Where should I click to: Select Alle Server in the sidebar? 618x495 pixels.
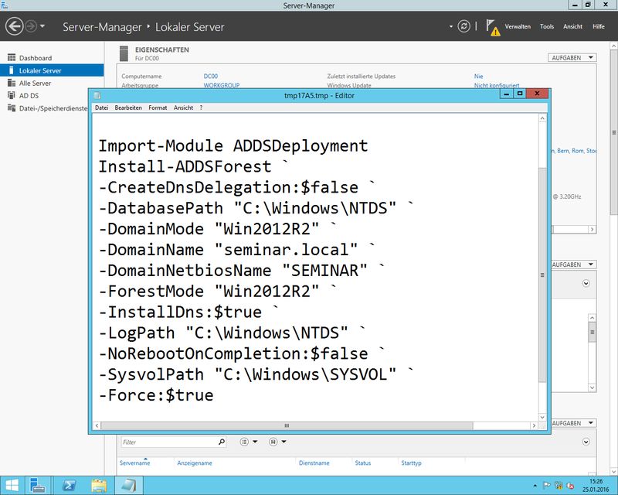35,83
